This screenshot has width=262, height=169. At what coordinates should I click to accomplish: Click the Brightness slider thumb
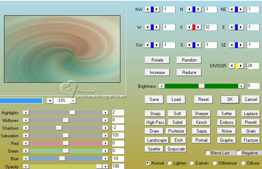coord(201,86)
